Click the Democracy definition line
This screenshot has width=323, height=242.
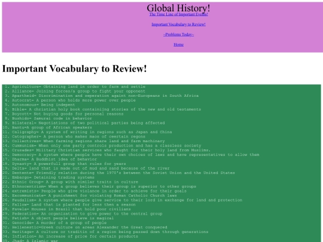[136, 155]
